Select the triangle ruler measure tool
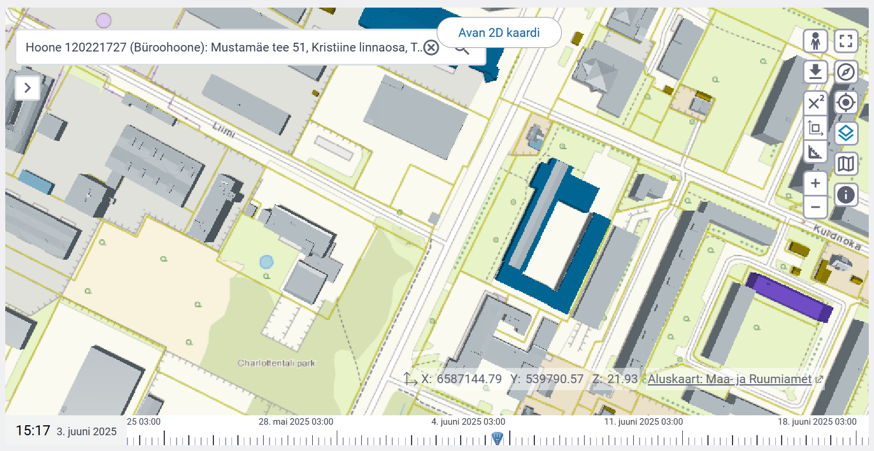Viewport: 874px width, 451px height. pos(816,152)
